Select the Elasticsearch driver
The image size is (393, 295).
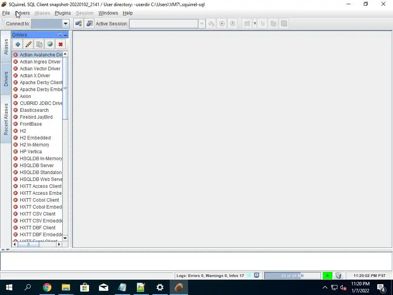coord(37,110)
